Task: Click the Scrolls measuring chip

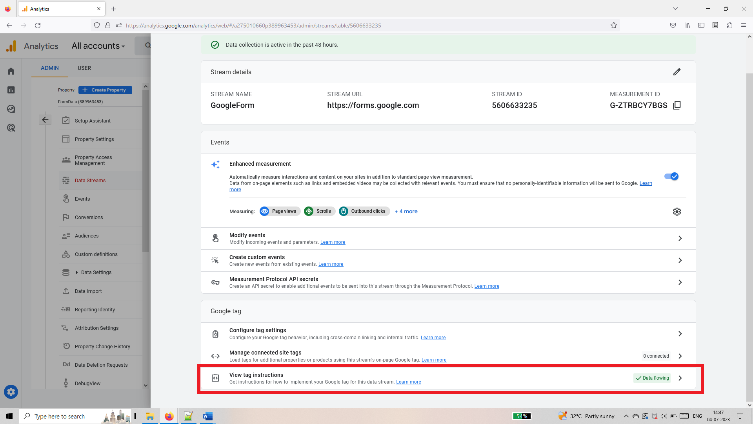Action: point(320,211)
